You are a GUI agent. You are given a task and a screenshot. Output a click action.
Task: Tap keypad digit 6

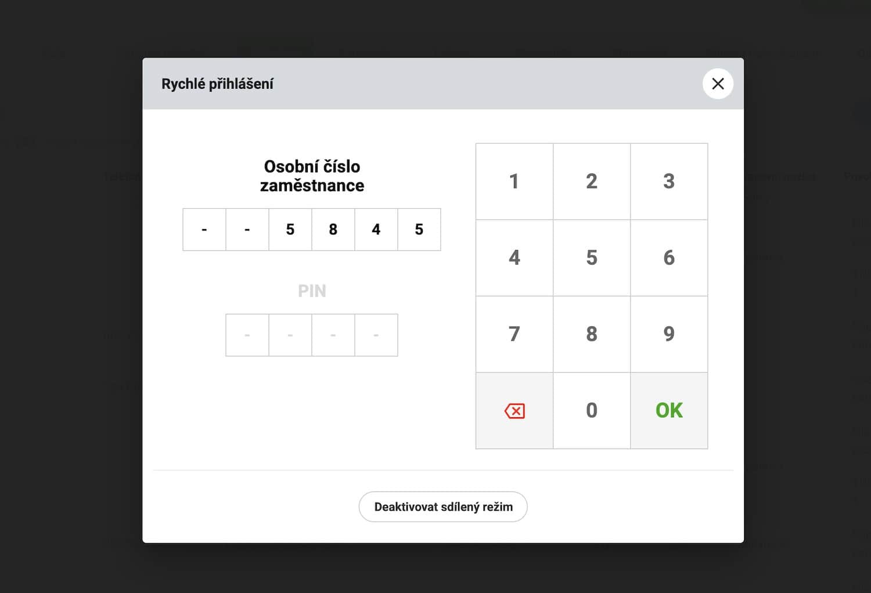(669, 258)
